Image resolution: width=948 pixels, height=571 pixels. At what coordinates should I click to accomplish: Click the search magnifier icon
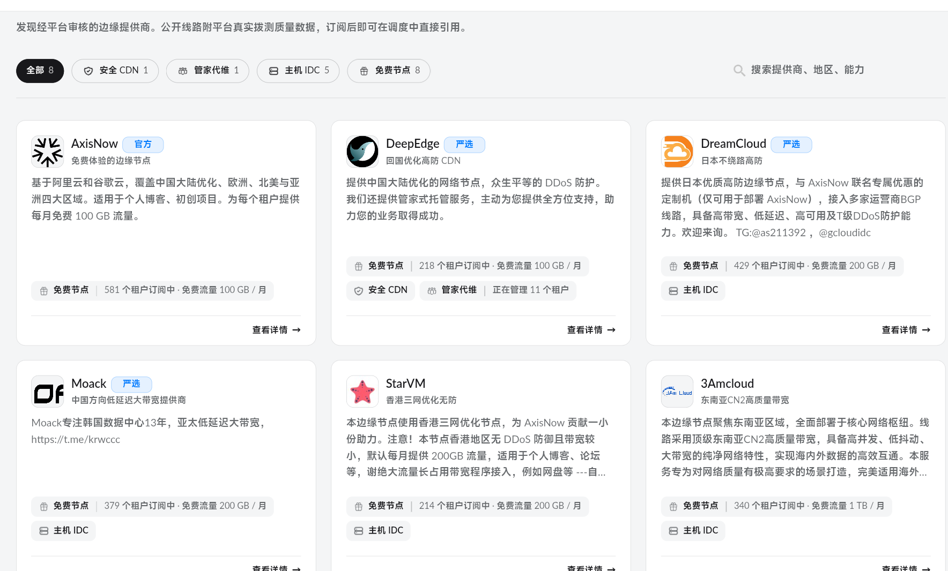click(x=739, y=70)
